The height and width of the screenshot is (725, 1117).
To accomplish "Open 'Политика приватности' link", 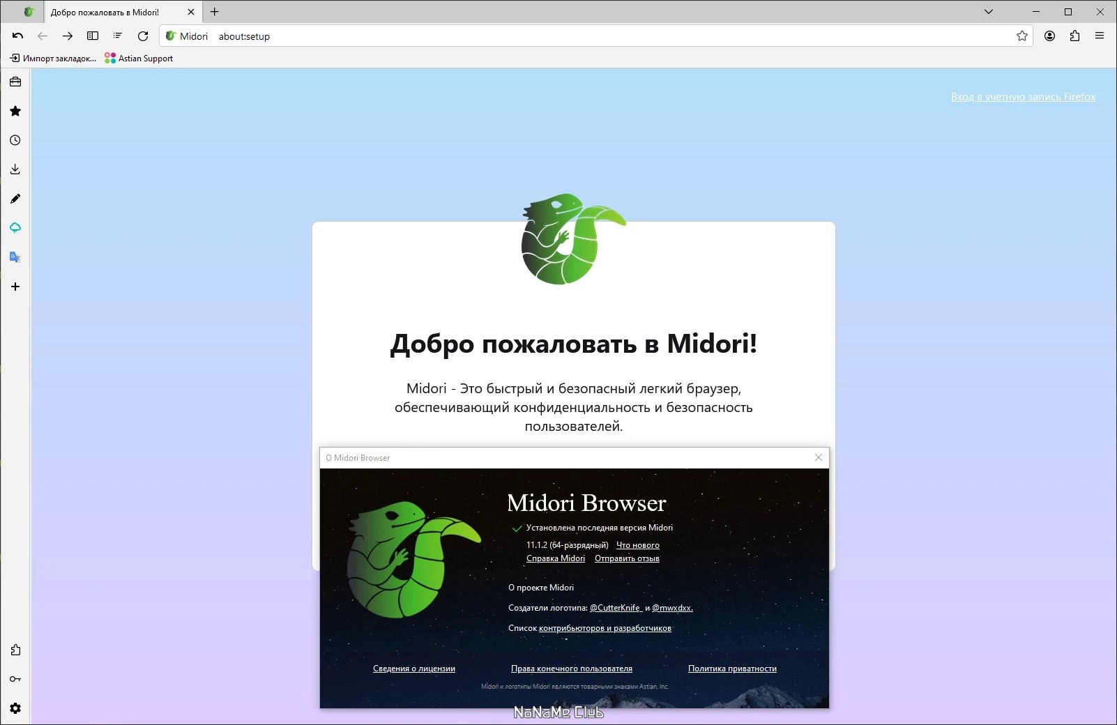I will (x=732, y=669).
